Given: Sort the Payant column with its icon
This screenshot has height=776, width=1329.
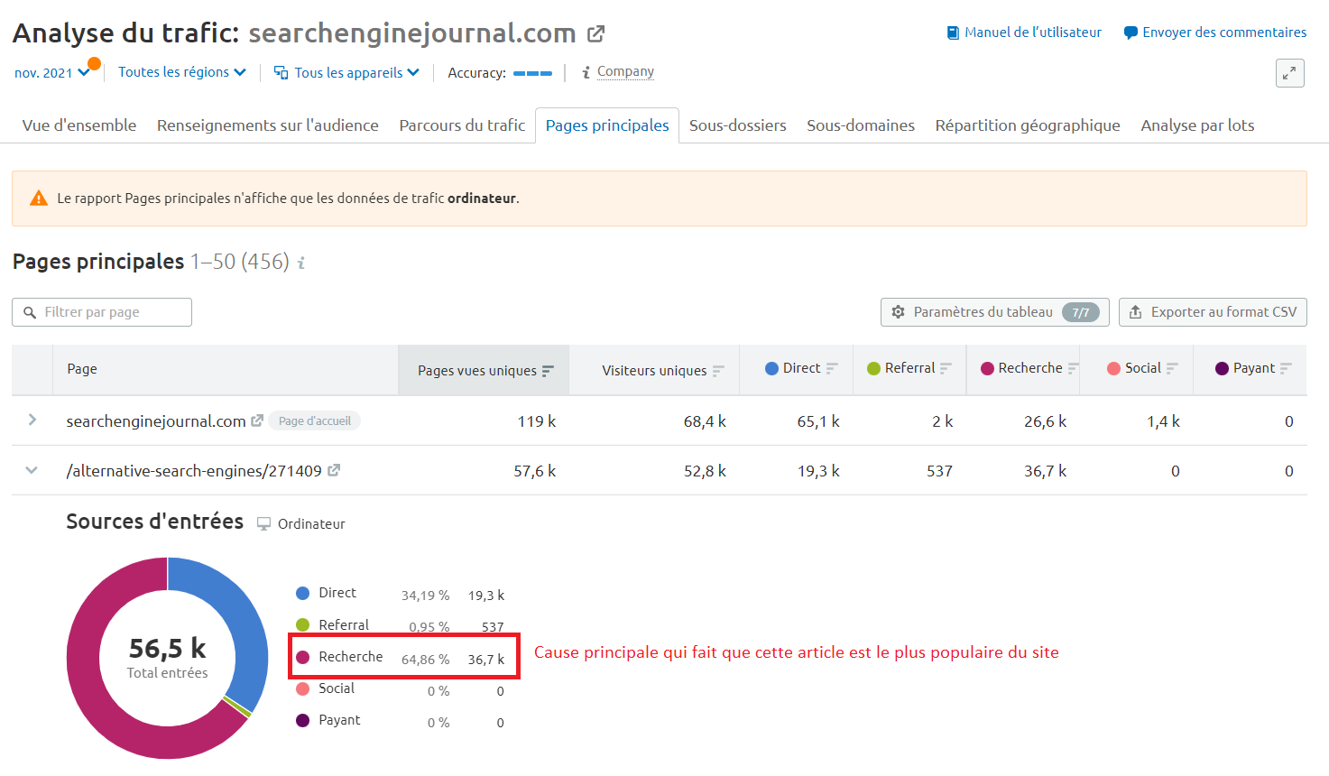Looking at the screenshot, I should (1286, 368).
